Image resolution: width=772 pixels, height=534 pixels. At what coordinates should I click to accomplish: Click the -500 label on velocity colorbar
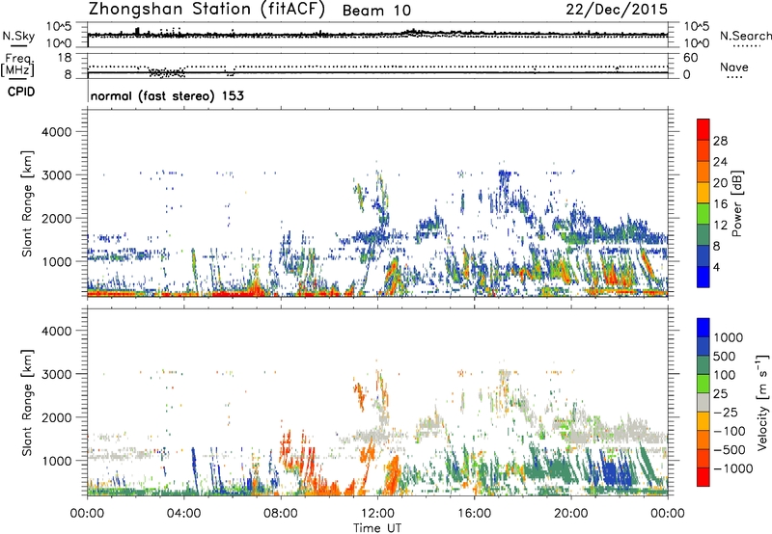pyautogui.click(x=730, y=450)
